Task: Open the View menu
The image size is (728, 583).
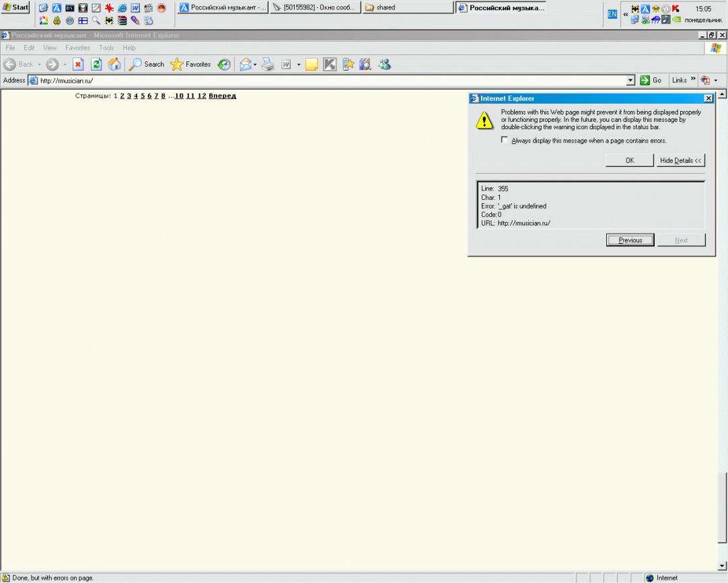Action: tap(50, 48)
